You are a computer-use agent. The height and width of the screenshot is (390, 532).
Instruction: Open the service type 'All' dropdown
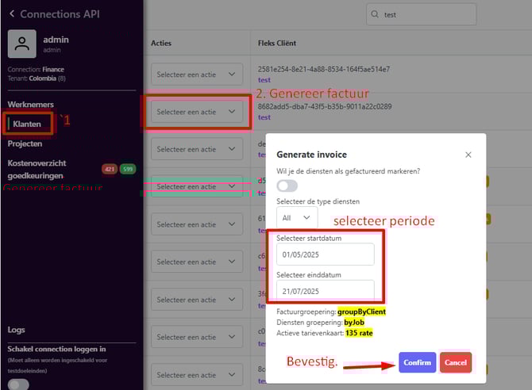(x=296, y=216)
